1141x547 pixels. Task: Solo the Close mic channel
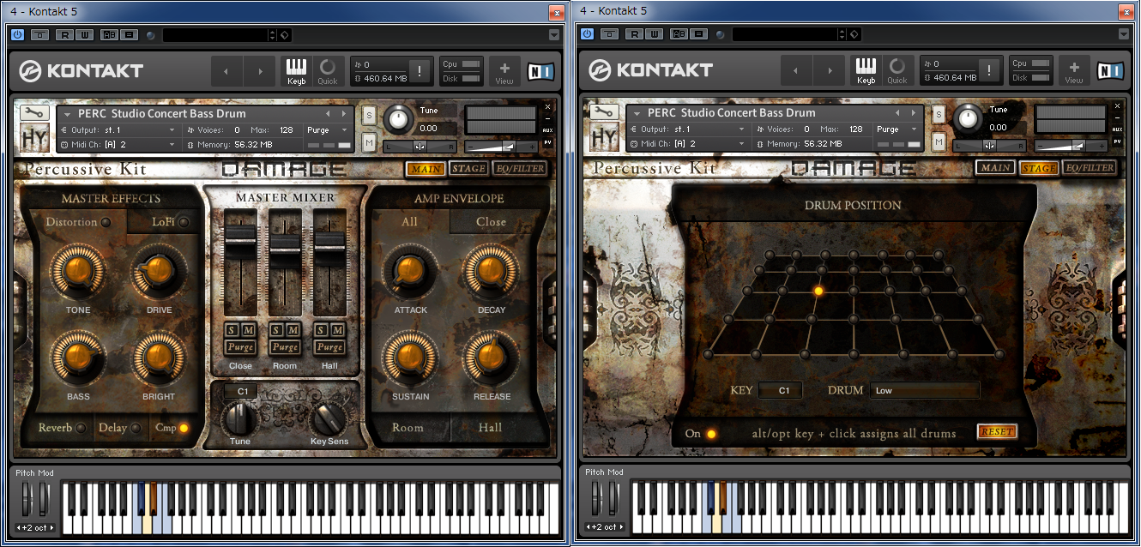point(232,330)
